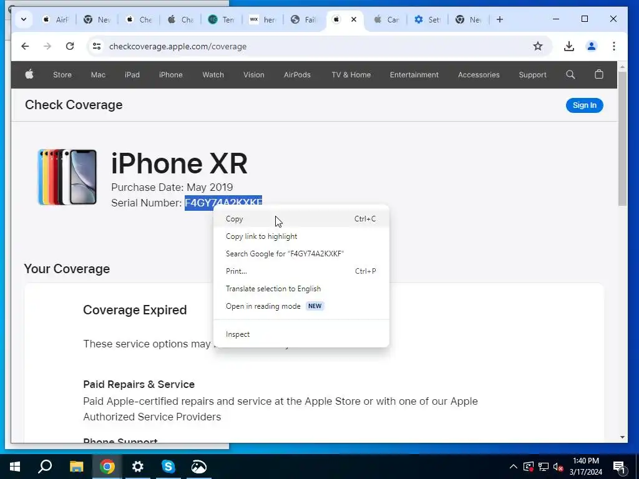Image resolution: width=639 pixels, height=479 pixels.
Task: Click the iPhone XR product image
Action: pyautogui.click(x=67, y=177)
